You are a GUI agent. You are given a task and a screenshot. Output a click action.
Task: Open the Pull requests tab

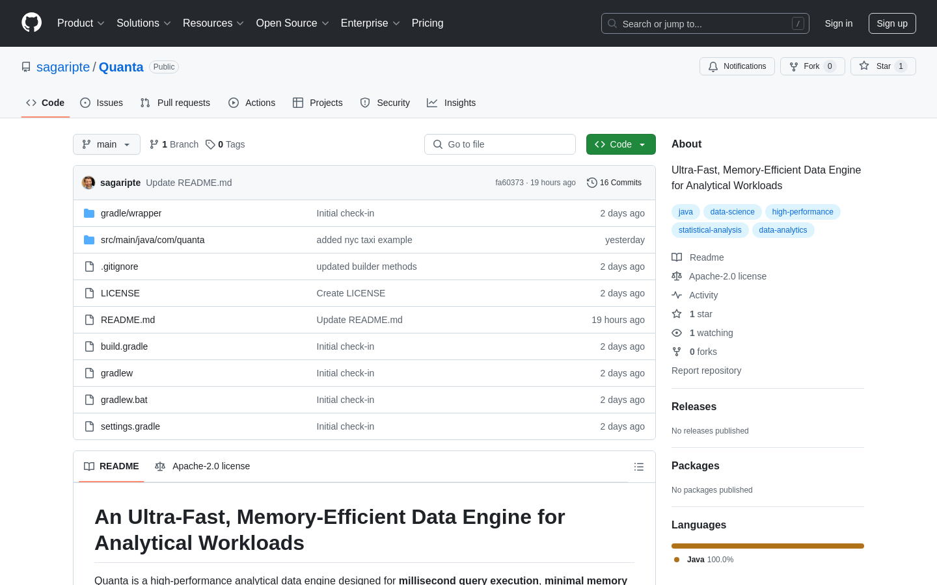(x=175, y=103)
